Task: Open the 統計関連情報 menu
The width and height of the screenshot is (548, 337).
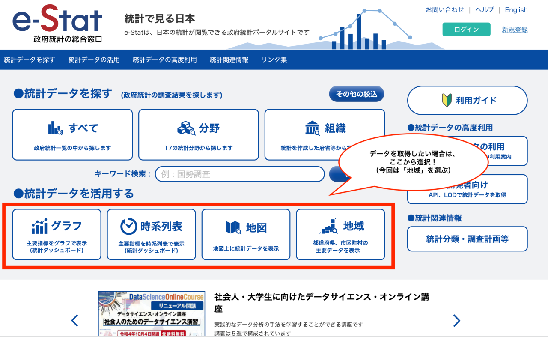Action: pyautogui.click(x=229, y=60)
